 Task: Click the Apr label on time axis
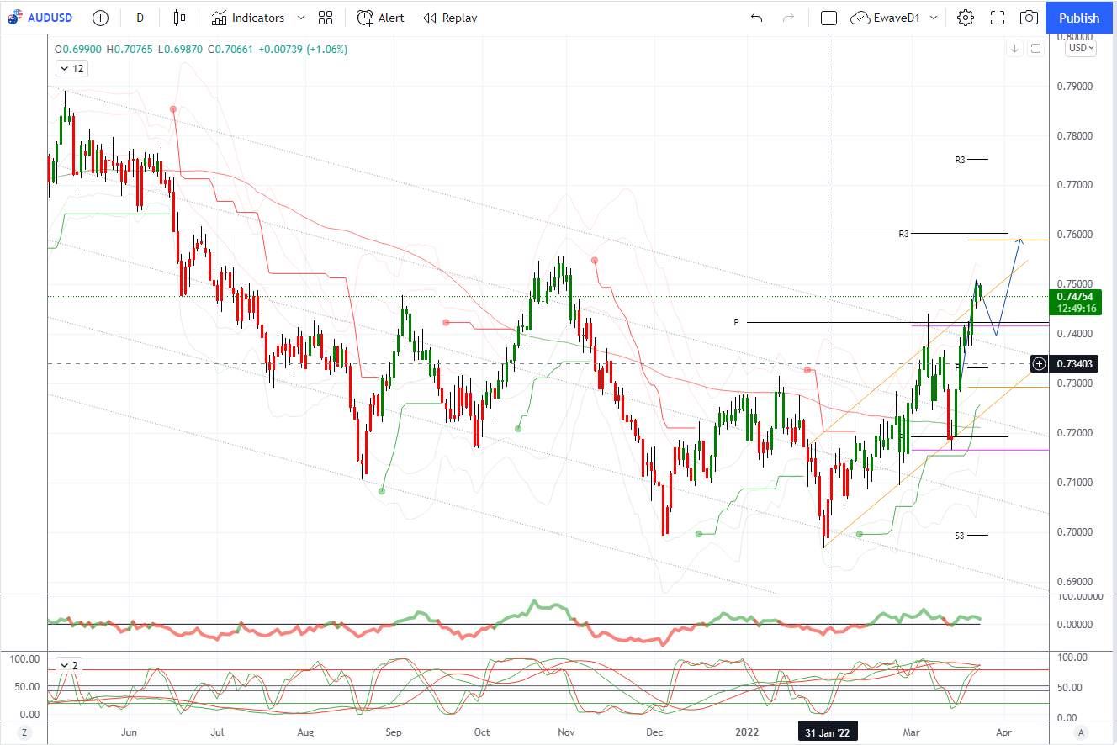pyautogui.click(x=1003, y=732)
